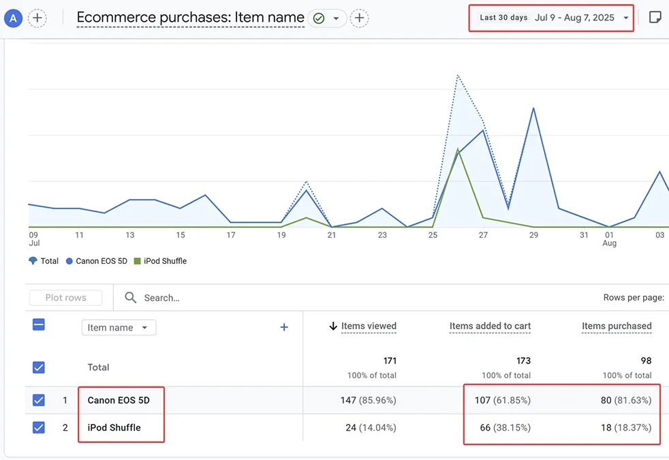Image resolution: width=669 pixels, height=460 pixels.
Task: Click the insights note icon at top right
Action: [x=655, y=18]
